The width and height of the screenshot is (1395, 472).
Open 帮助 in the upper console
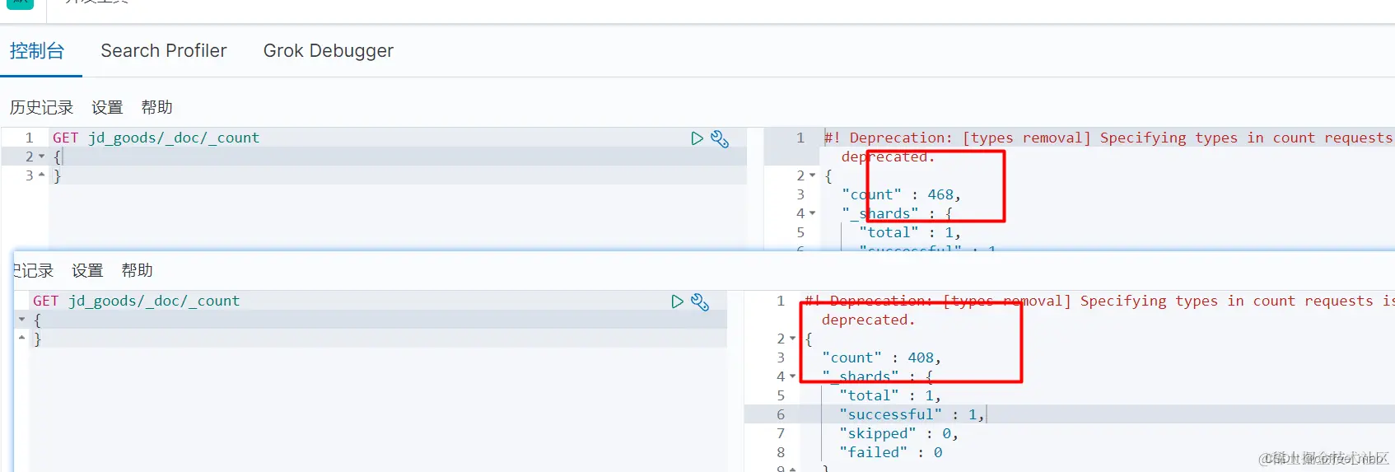156,107
